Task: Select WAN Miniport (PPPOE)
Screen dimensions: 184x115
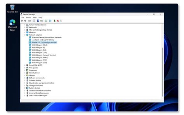Action: pos(40,57)
